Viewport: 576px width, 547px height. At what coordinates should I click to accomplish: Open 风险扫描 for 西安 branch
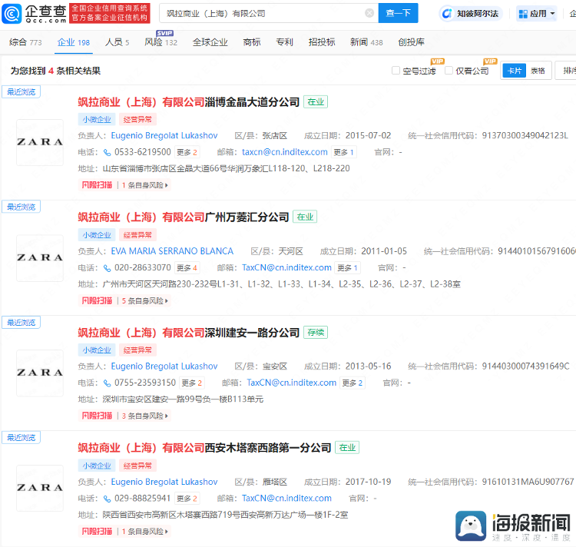point(124,532)
